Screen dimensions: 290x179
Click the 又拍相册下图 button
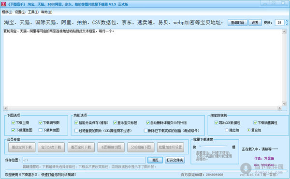(x=141, y=147)
